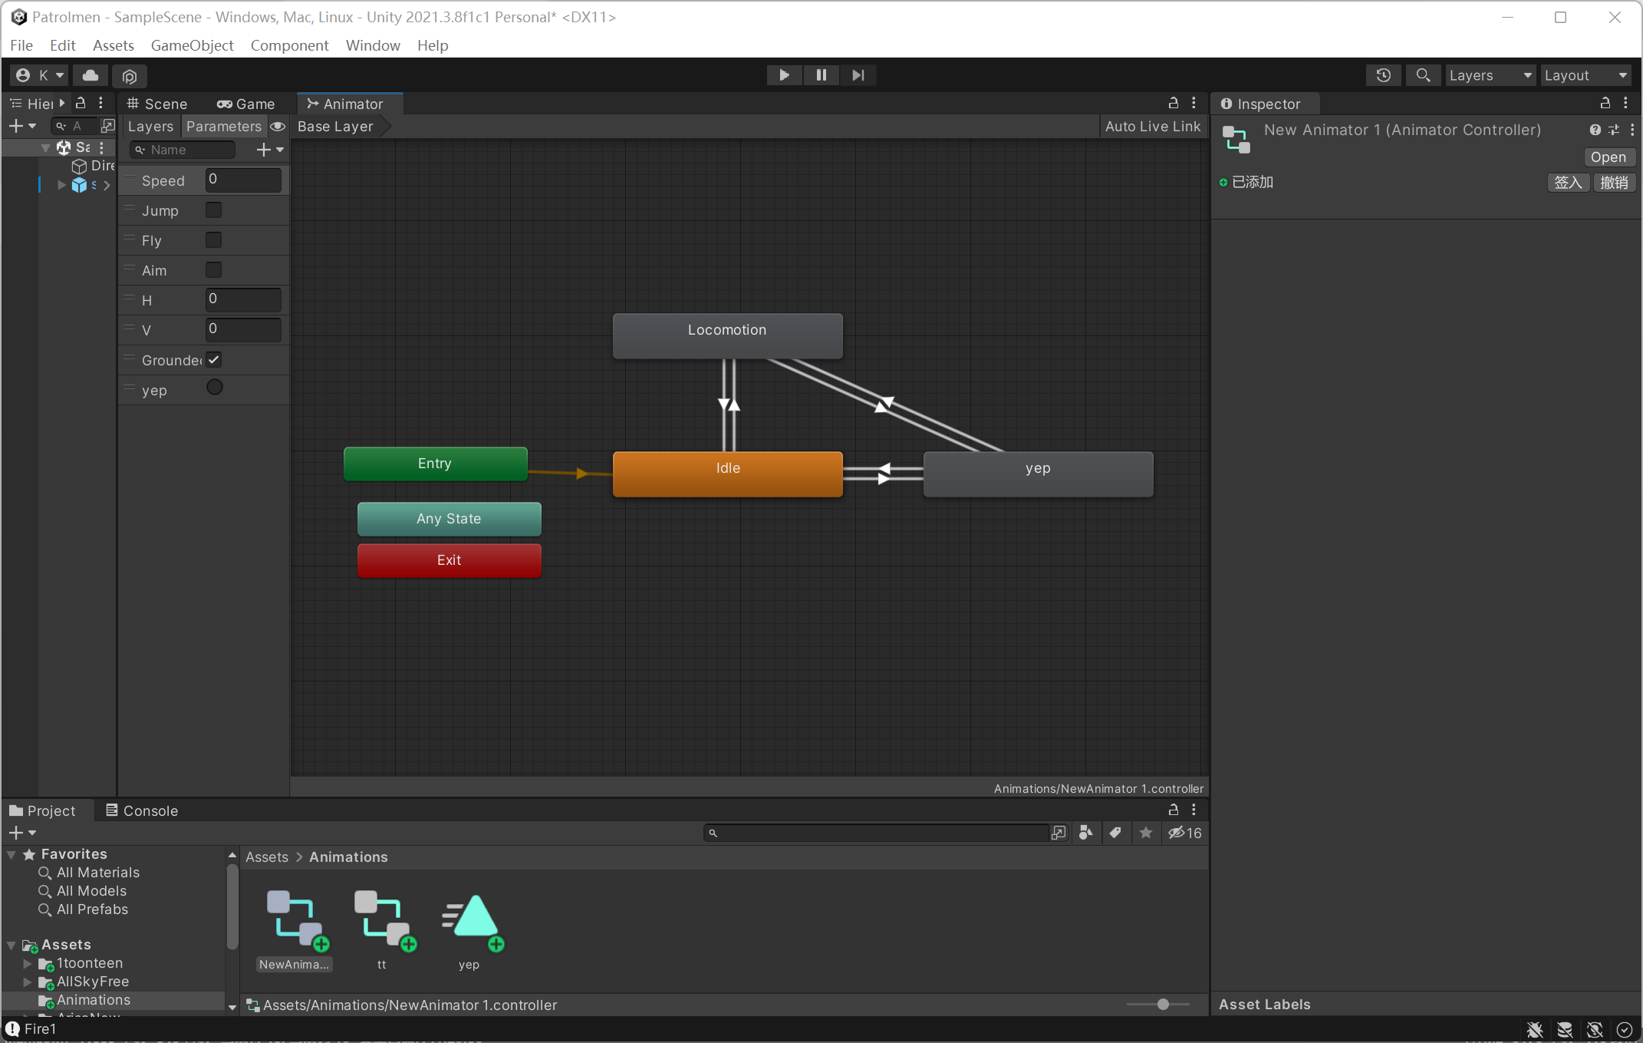The height and width of the screenshot is (1043, 1643).
Task: Open Project panel options menu
Action: [x=1194, y=810]
